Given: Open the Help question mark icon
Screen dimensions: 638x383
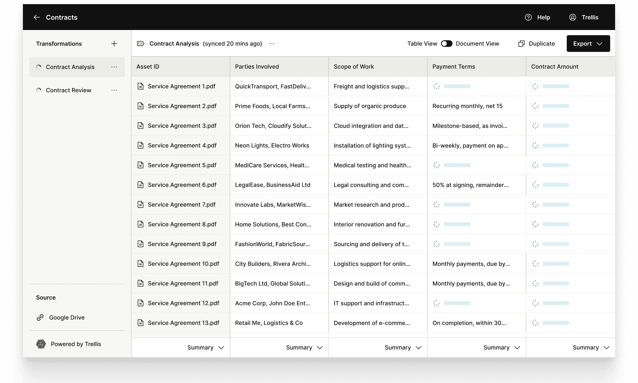Looking at the screenshot, I should [528, 17].
